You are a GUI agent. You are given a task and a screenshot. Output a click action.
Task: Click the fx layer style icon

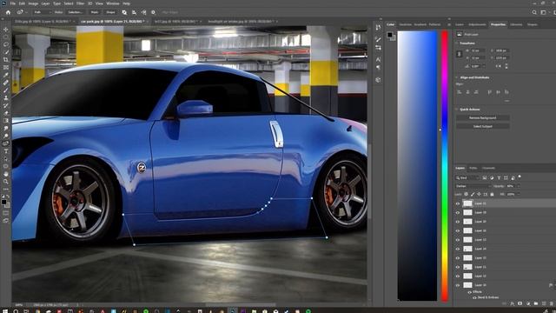[512, 303]
